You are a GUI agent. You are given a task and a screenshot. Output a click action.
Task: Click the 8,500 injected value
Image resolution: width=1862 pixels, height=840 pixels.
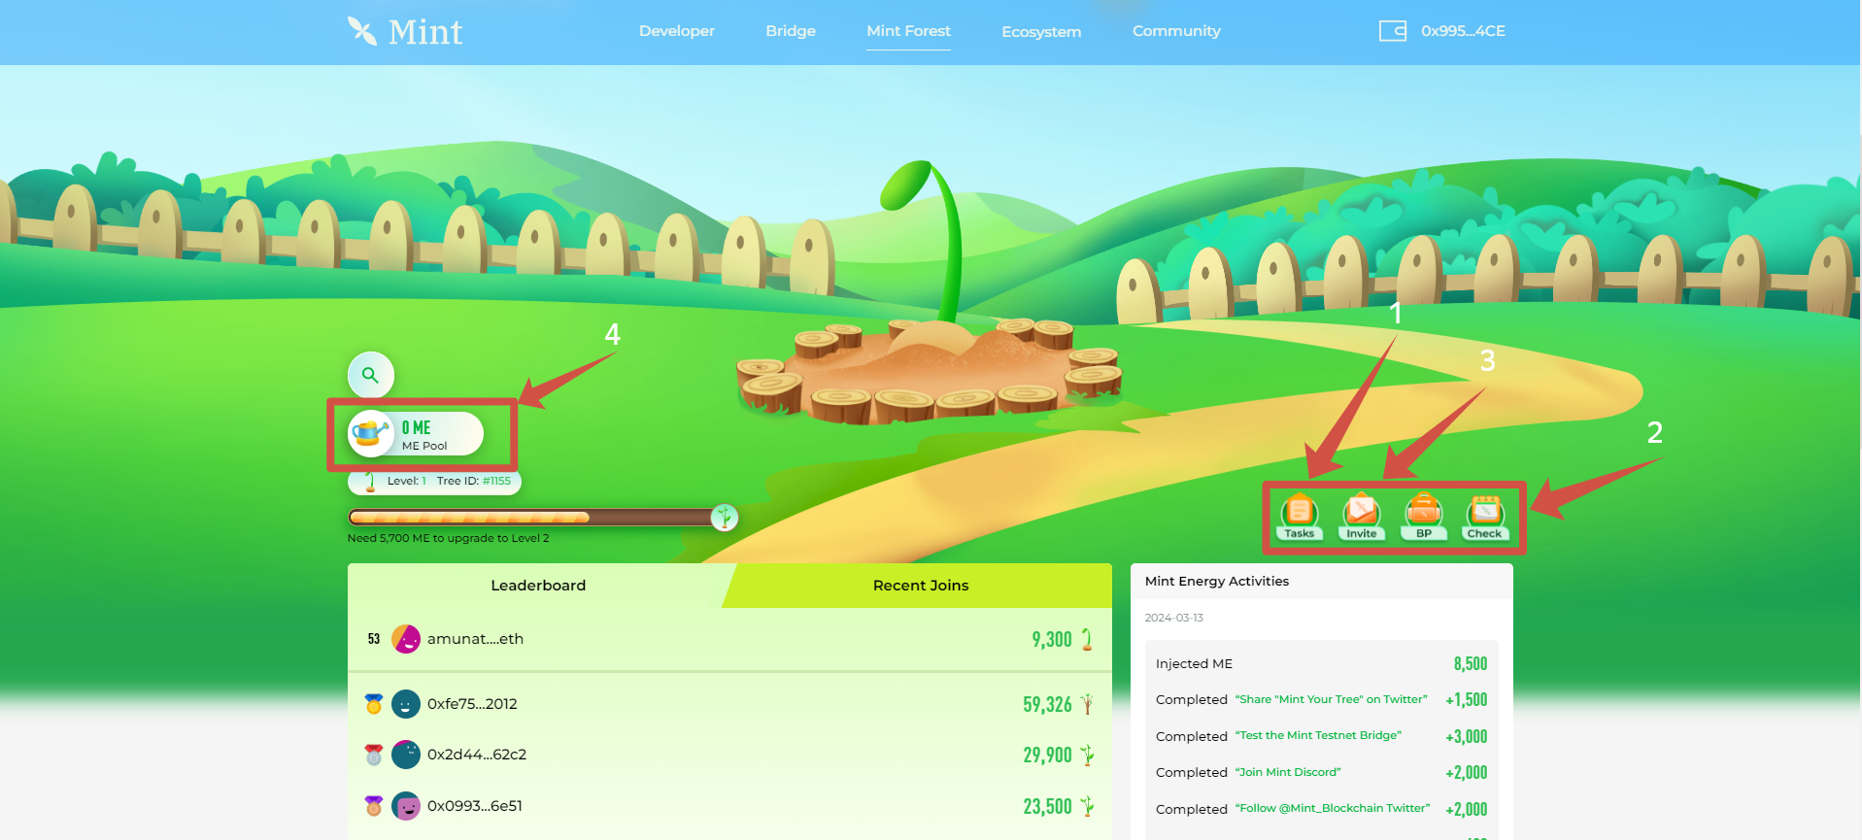[x=1471, y=663]
